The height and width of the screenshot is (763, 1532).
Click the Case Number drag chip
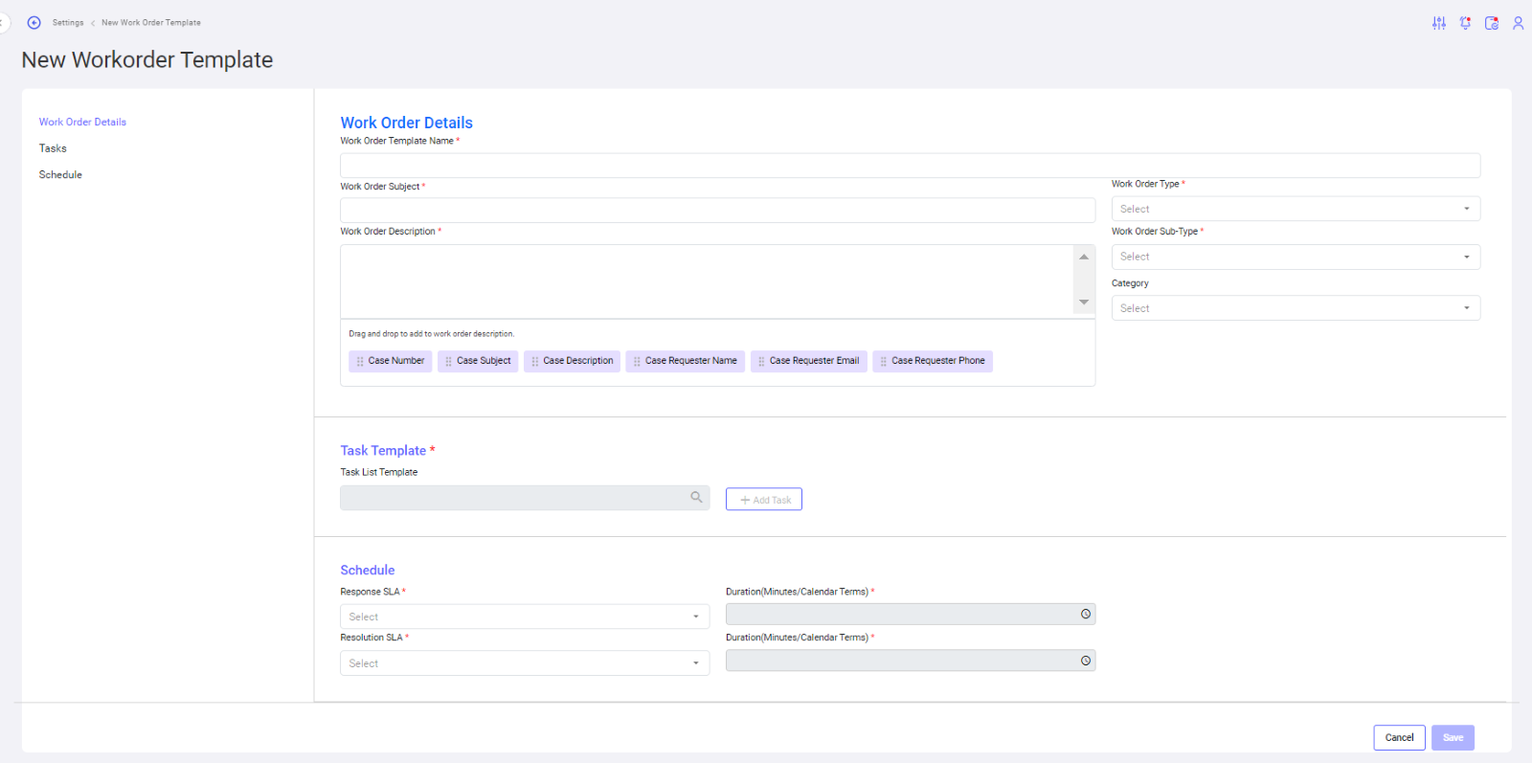point(391,361)
